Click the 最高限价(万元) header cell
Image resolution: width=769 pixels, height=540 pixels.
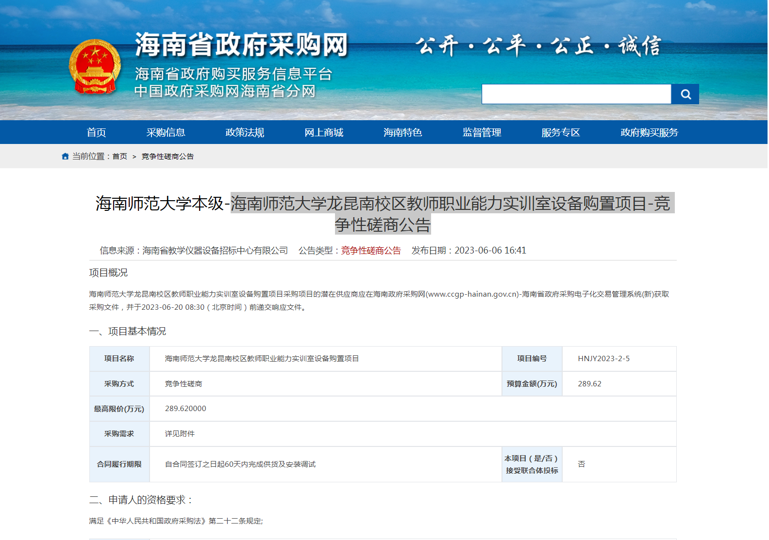click(119, 409)
